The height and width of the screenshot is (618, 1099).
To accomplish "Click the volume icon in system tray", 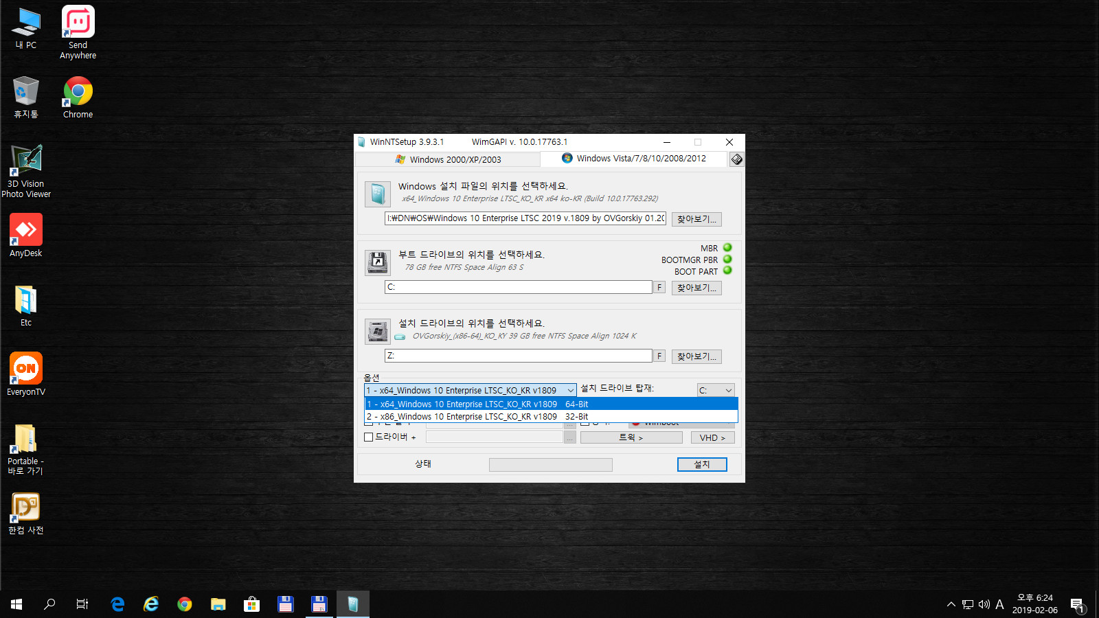I will coord(984,604).
